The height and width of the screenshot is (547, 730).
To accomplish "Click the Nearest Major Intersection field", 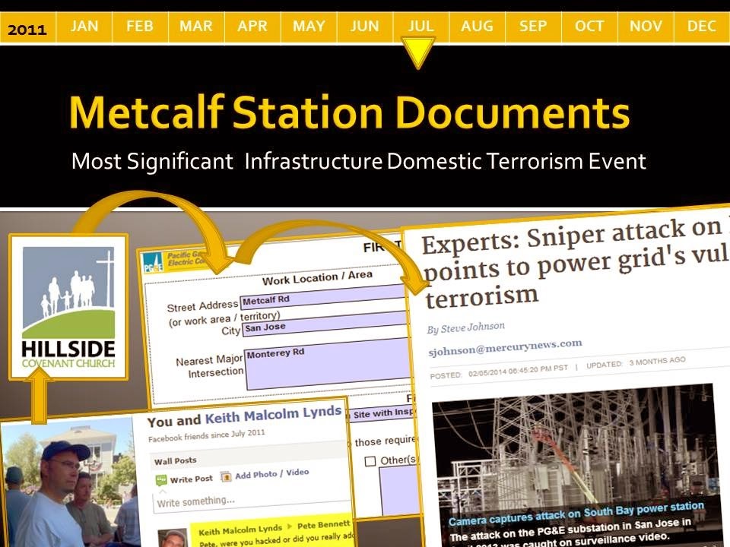I will click(327, 364).
